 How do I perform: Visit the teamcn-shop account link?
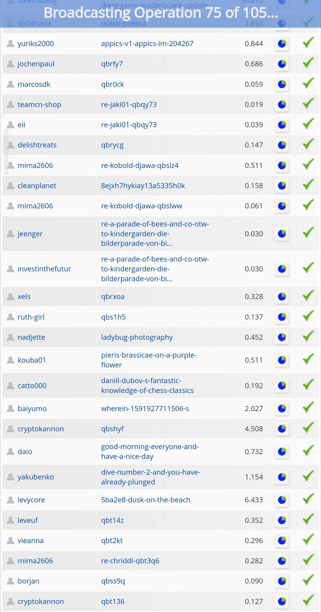pos(39,105)
